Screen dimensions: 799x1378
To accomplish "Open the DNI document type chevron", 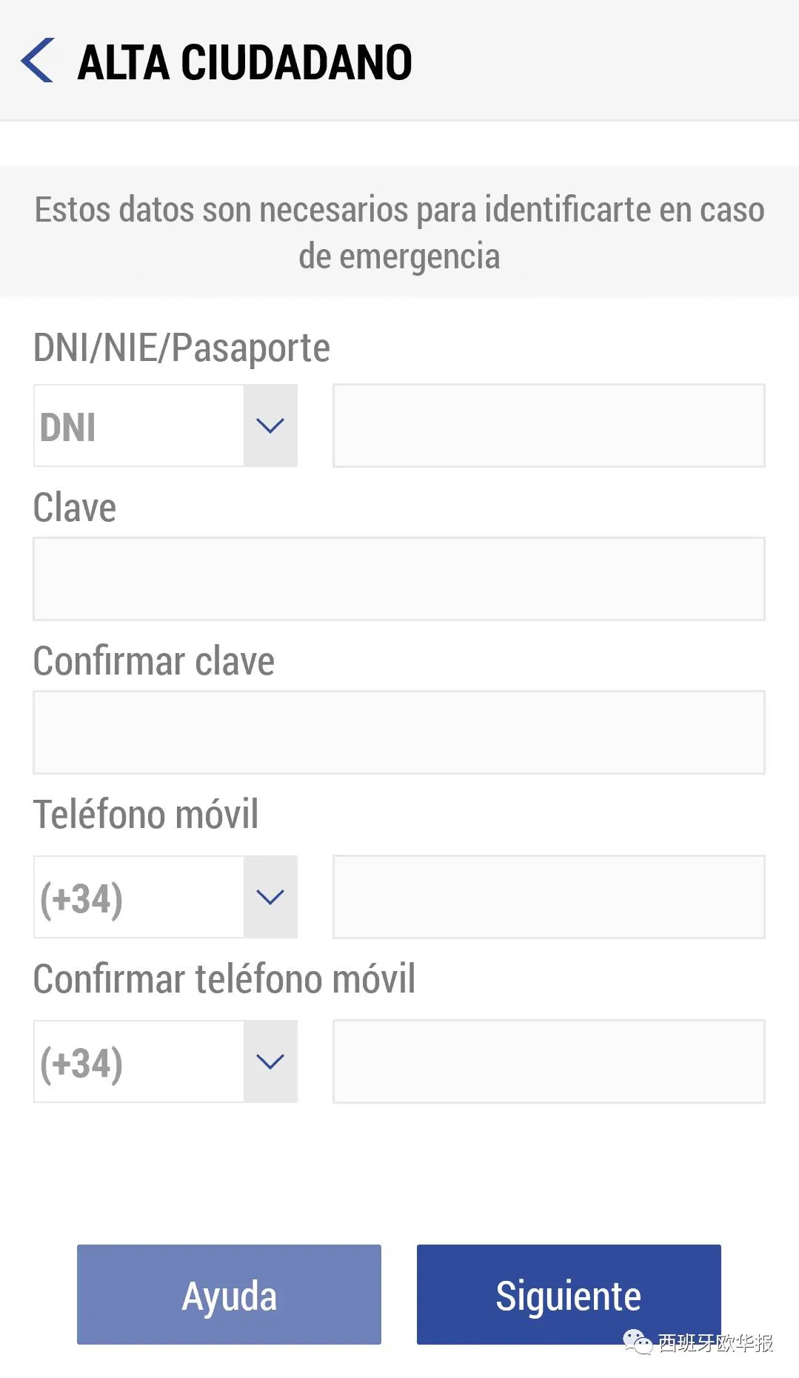I will [270, 425].
